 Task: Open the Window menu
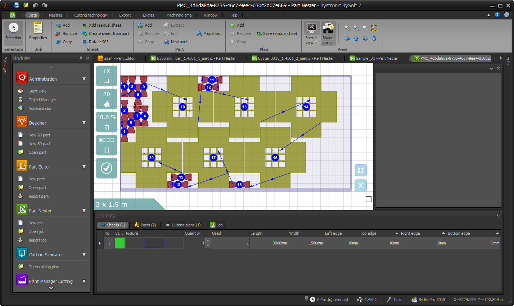[x=211, y=15]
